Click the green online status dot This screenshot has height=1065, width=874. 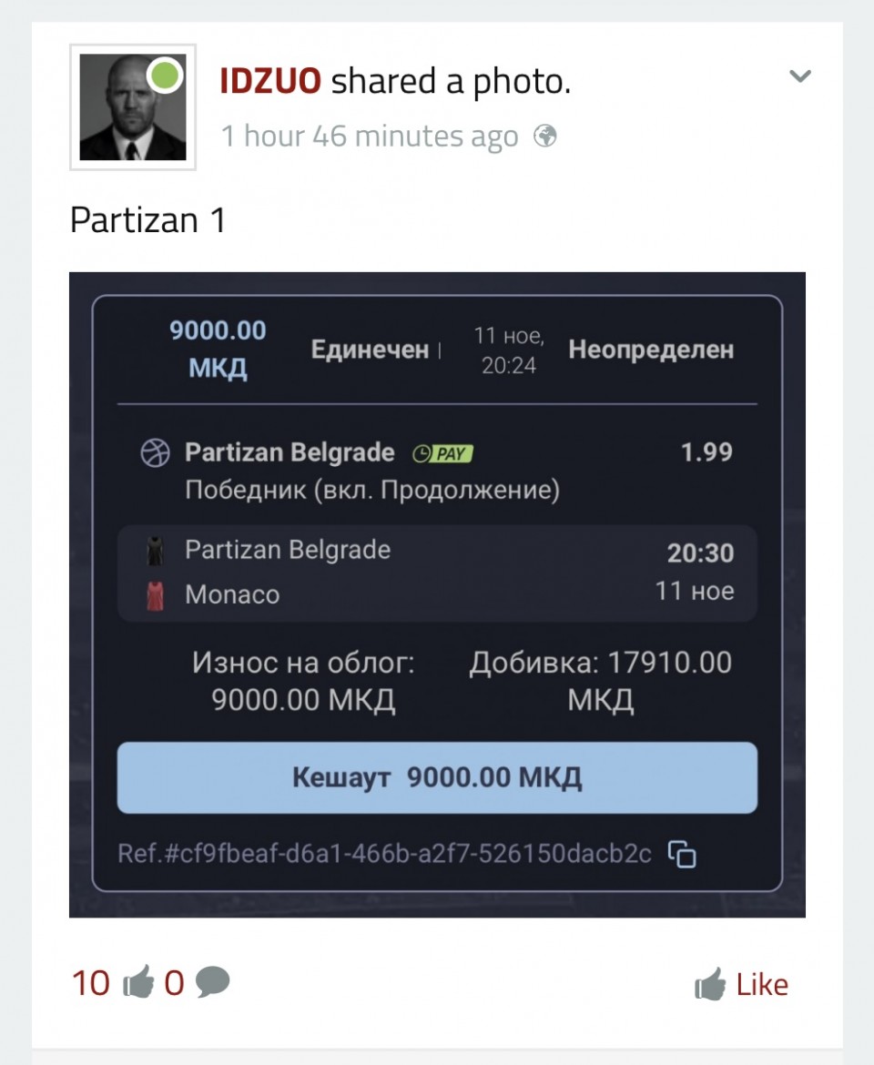pos(165,75)
